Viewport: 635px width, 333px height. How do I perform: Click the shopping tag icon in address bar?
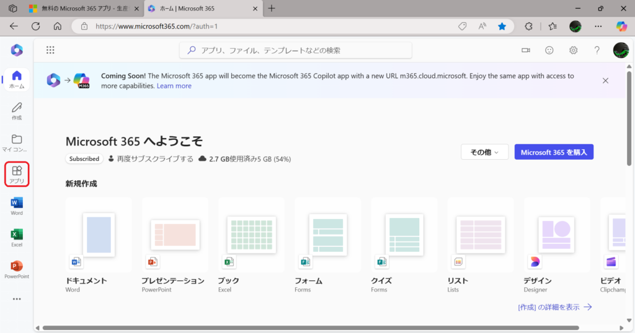(462, 26)
